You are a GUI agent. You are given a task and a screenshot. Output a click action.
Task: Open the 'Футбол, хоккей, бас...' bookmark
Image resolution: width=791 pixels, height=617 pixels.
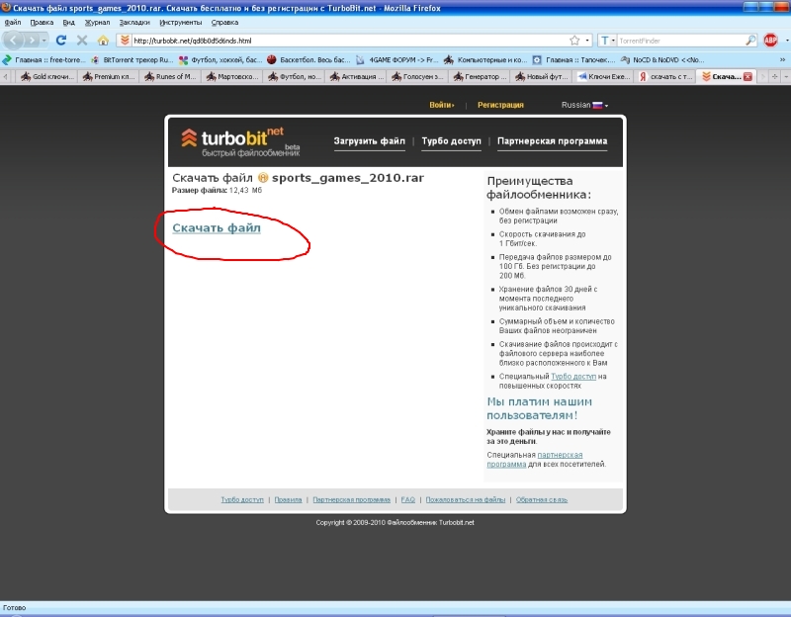click(220, 59)
